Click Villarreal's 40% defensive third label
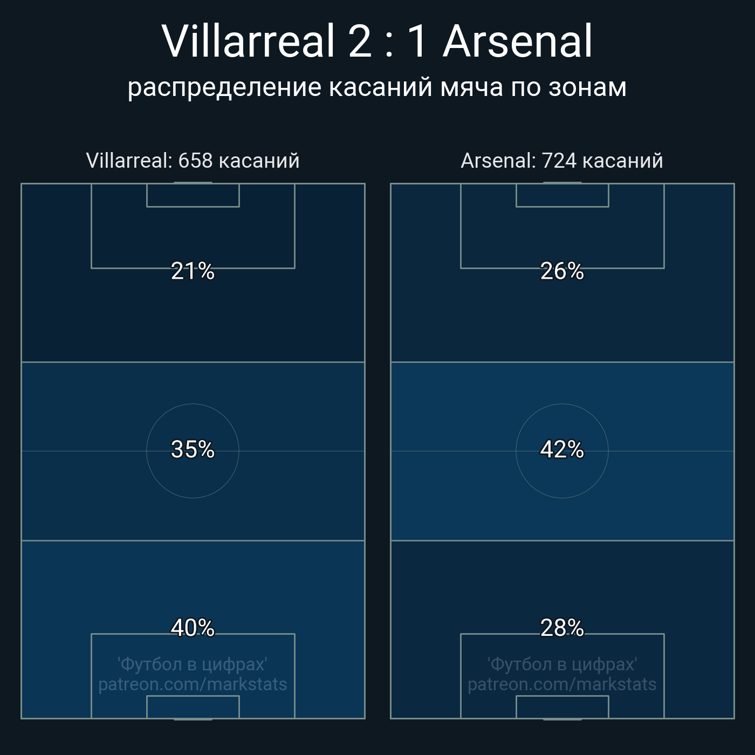755x755 pixels. [193, 628]
